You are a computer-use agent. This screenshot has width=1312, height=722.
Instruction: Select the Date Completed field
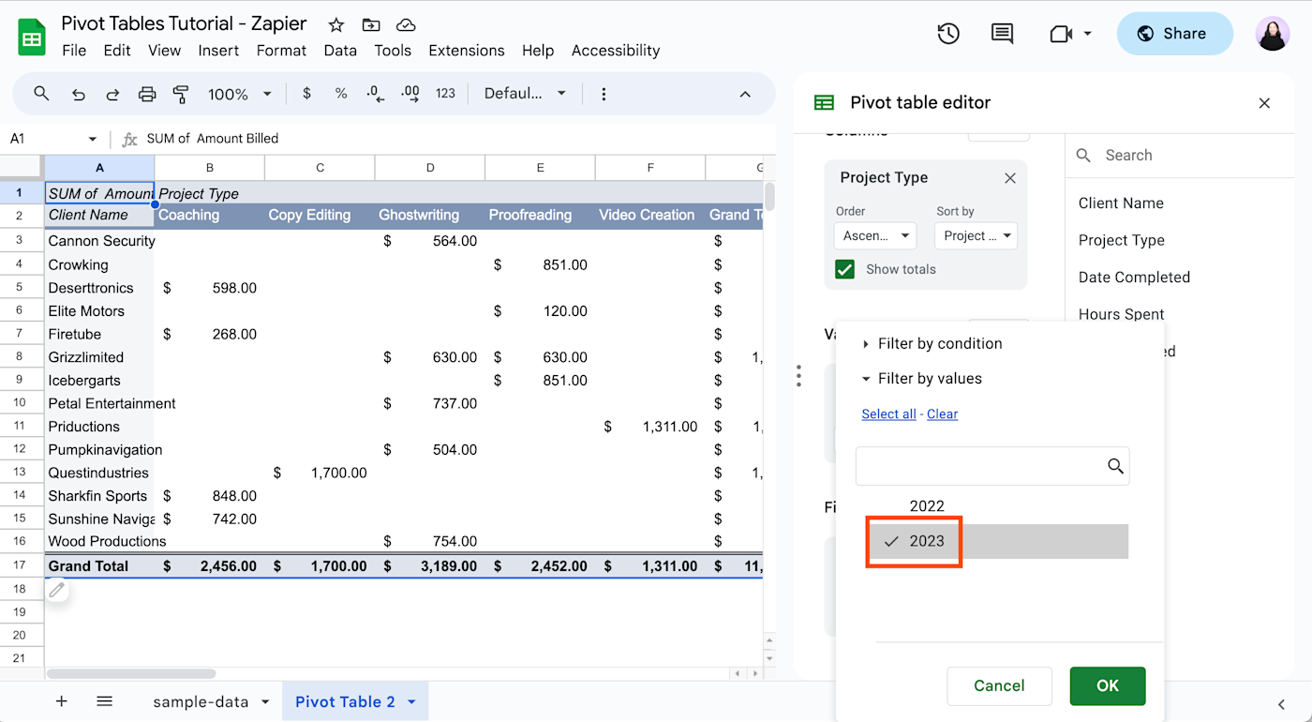1134,278
